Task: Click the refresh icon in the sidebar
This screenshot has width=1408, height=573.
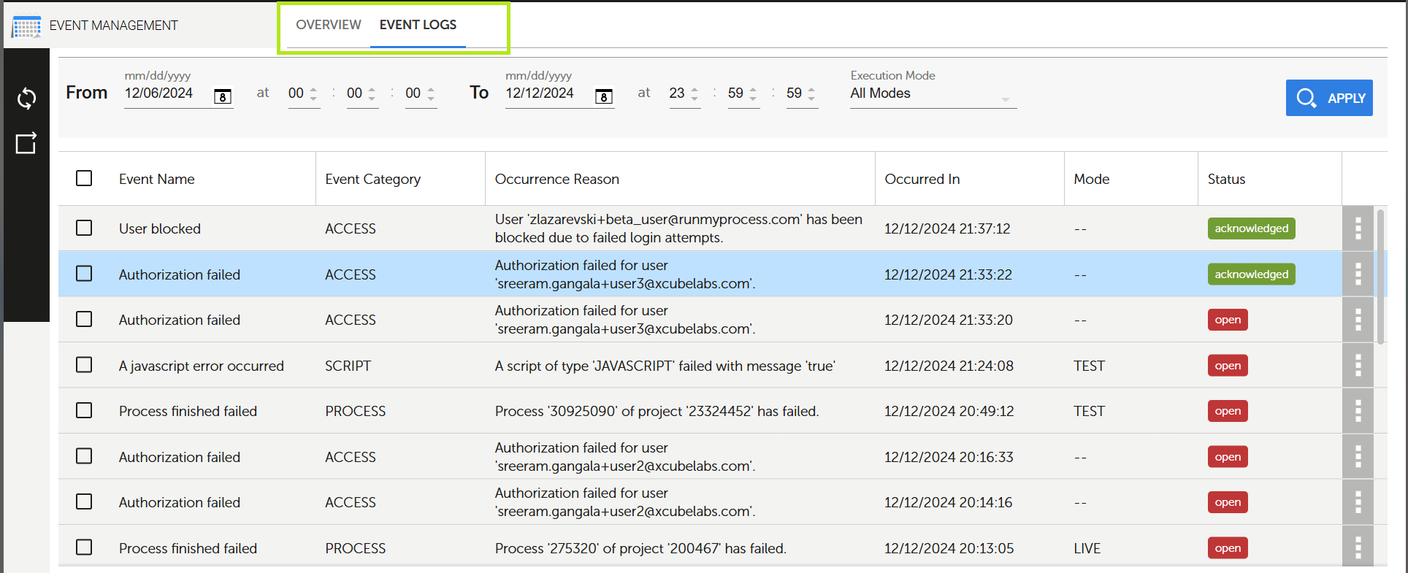Action: (x=27, y=99)
